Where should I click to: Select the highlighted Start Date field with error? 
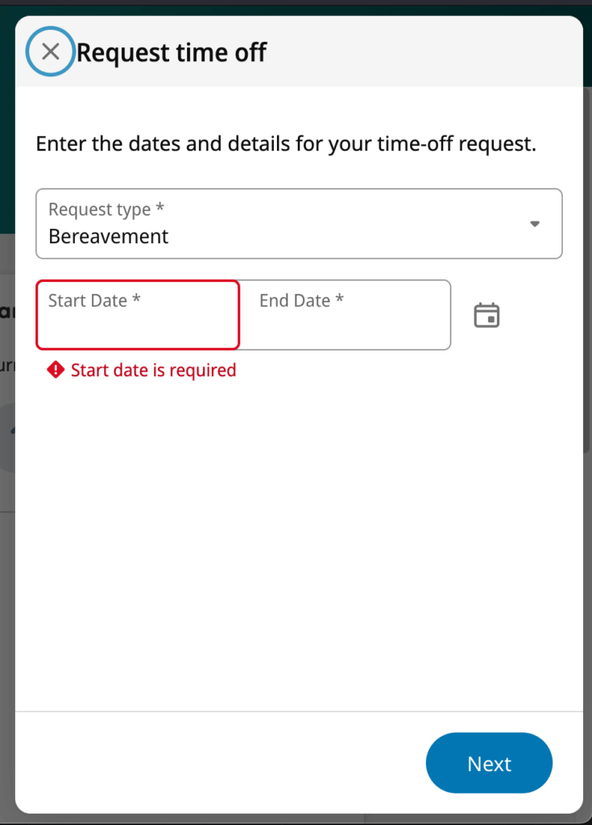click(x=137, y=315)
